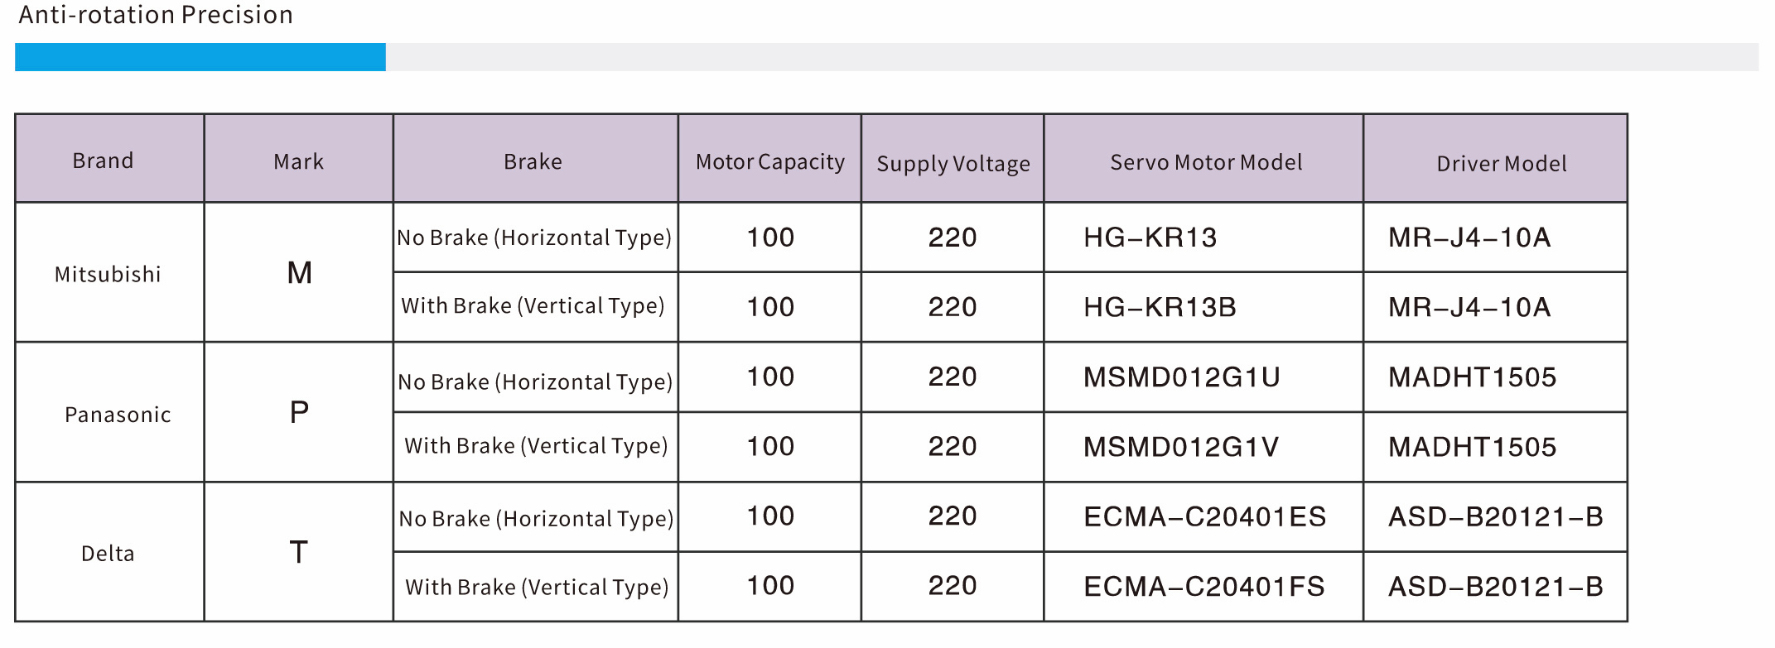Click the mark letter P cell
The height and width of the screenshot is (648, 1775).
point(299,412)
